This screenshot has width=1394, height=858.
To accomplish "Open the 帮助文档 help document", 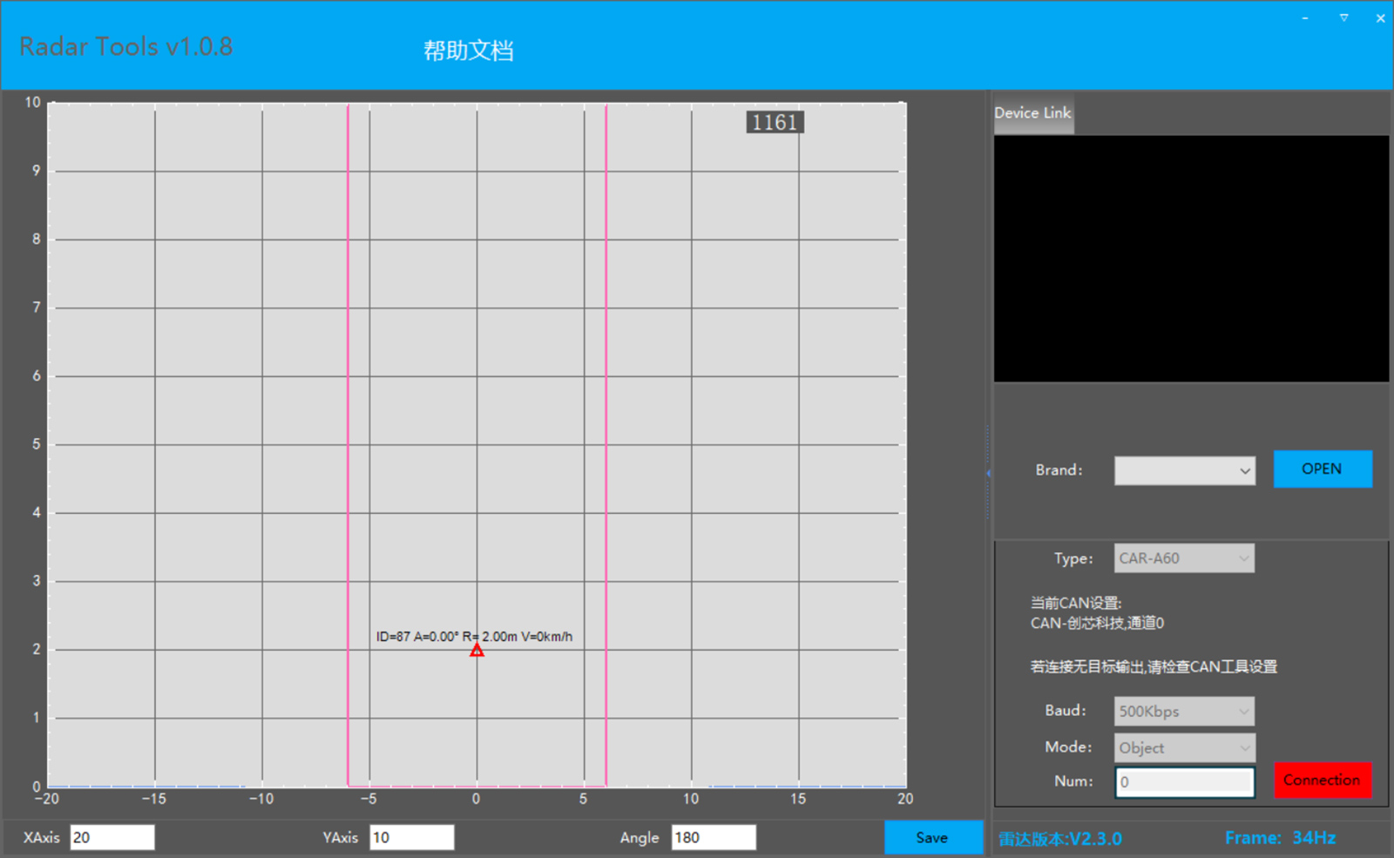I will (x=468, y=51).
